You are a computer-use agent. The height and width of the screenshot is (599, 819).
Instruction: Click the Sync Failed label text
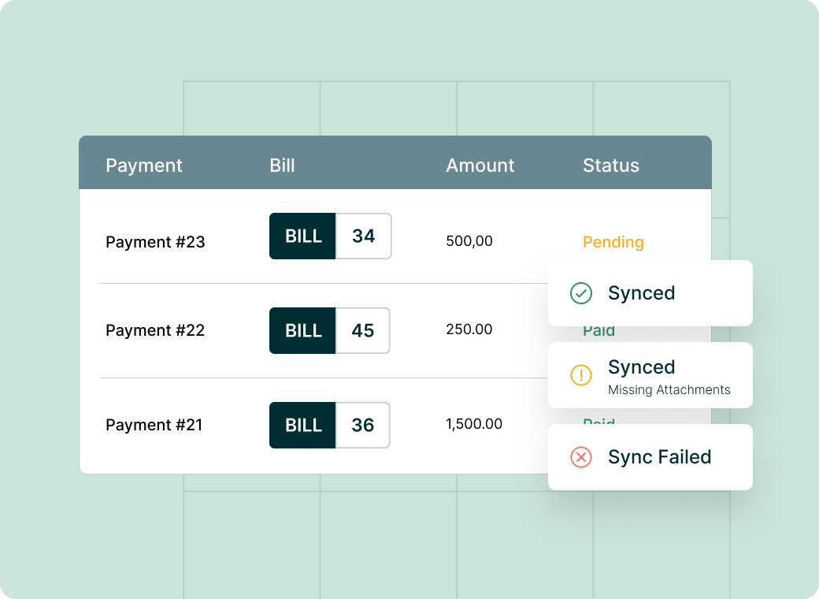coord(660,457)
